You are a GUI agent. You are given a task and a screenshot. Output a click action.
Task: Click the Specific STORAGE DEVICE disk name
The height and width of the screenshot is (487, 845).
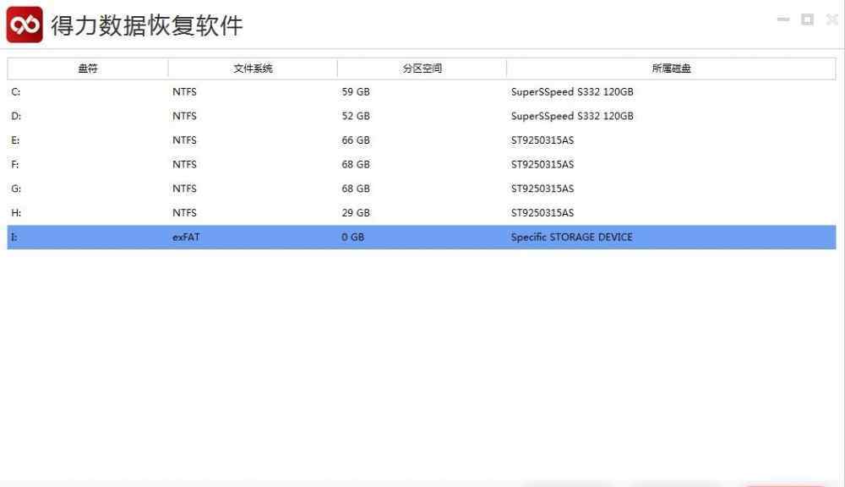tap(571, 238)
